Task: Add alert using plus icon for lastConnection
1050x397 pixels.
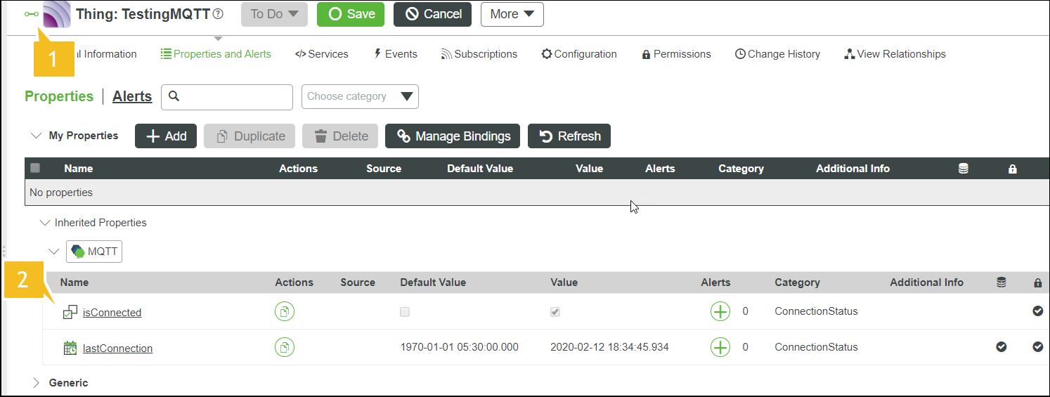Action: tap(720, 347)
